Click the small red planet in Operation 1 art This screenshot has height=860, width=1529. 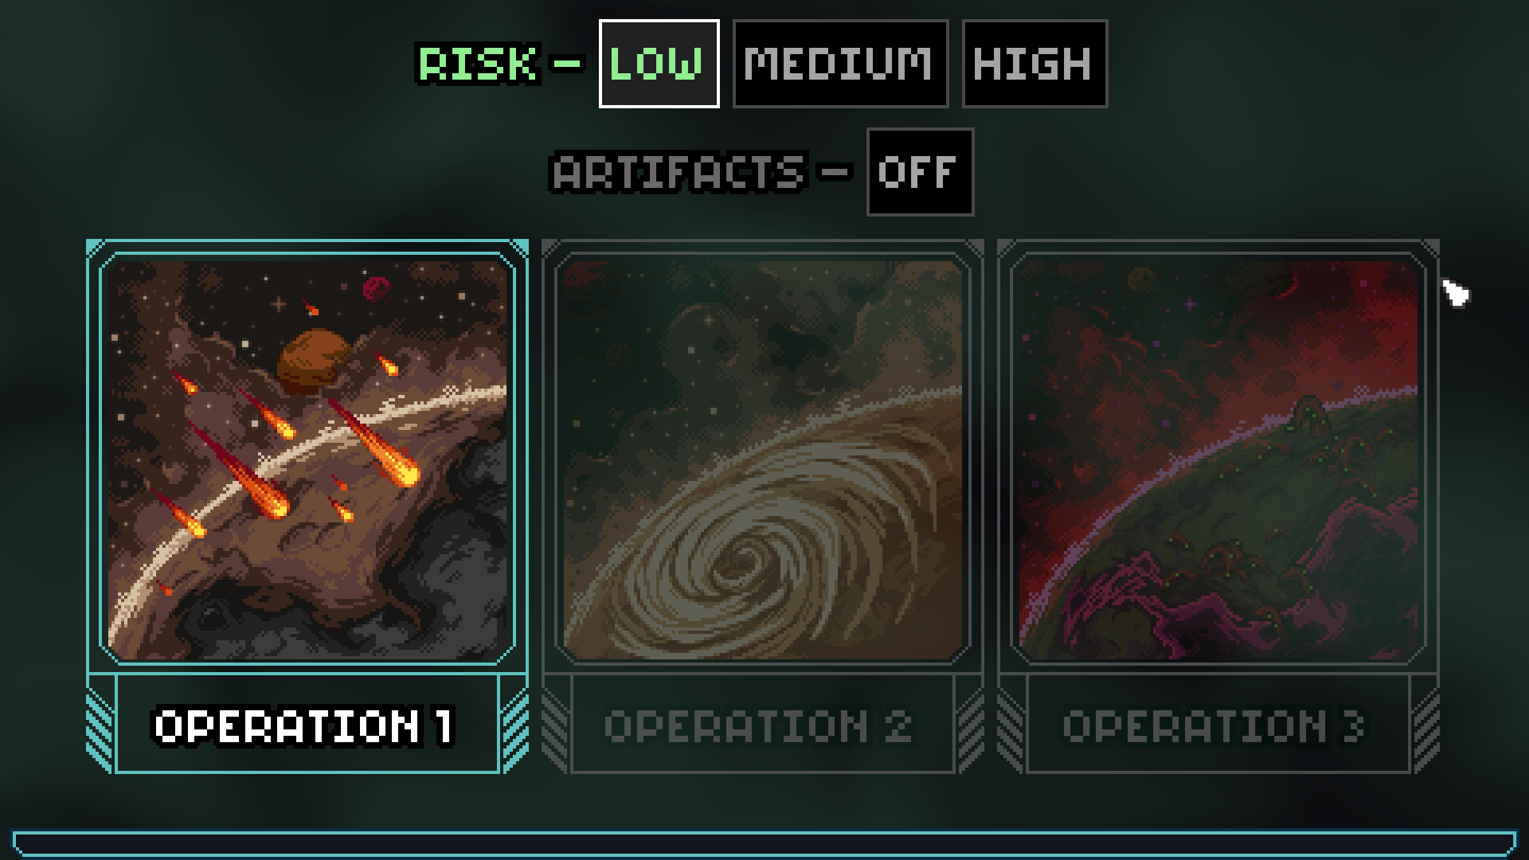click(x=375, y=287)
